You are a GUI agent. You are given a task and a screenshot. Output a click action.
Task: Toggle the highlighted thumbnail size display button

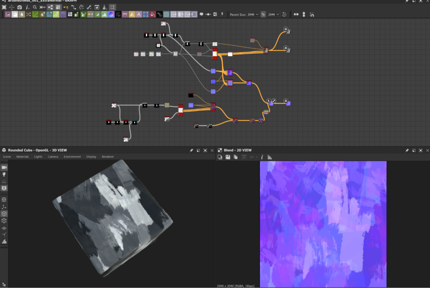pos(58,7)
